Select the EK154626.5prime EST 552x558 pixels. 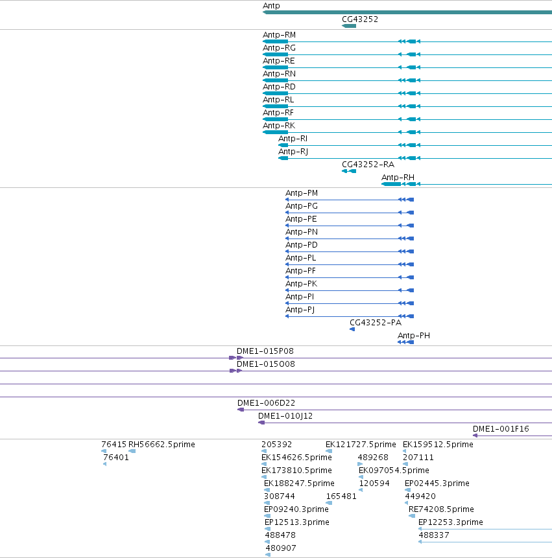(x=264, y=464)
